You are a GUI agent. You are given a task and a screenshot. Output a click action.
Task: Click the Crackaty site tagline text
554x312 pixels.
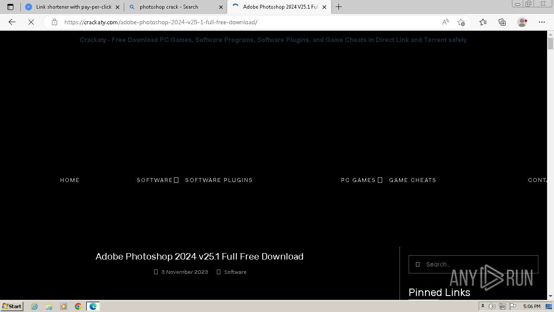(274, 40)
